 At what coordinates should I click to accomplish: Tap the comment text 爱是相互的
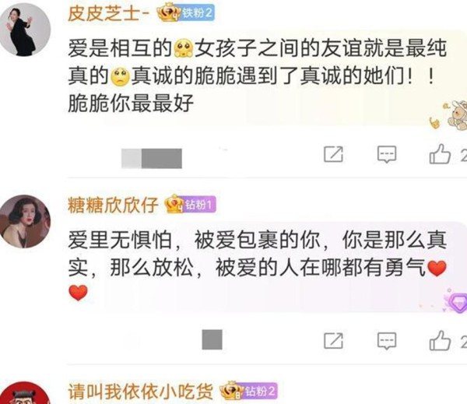coord(120,48)
